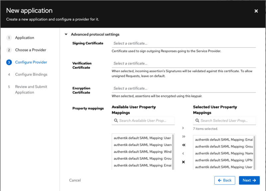The height and width of the screenshot is (191, 266).
Task: Select the selected-list SAML Mapping 'UPN'
Action: click(223, 160)
